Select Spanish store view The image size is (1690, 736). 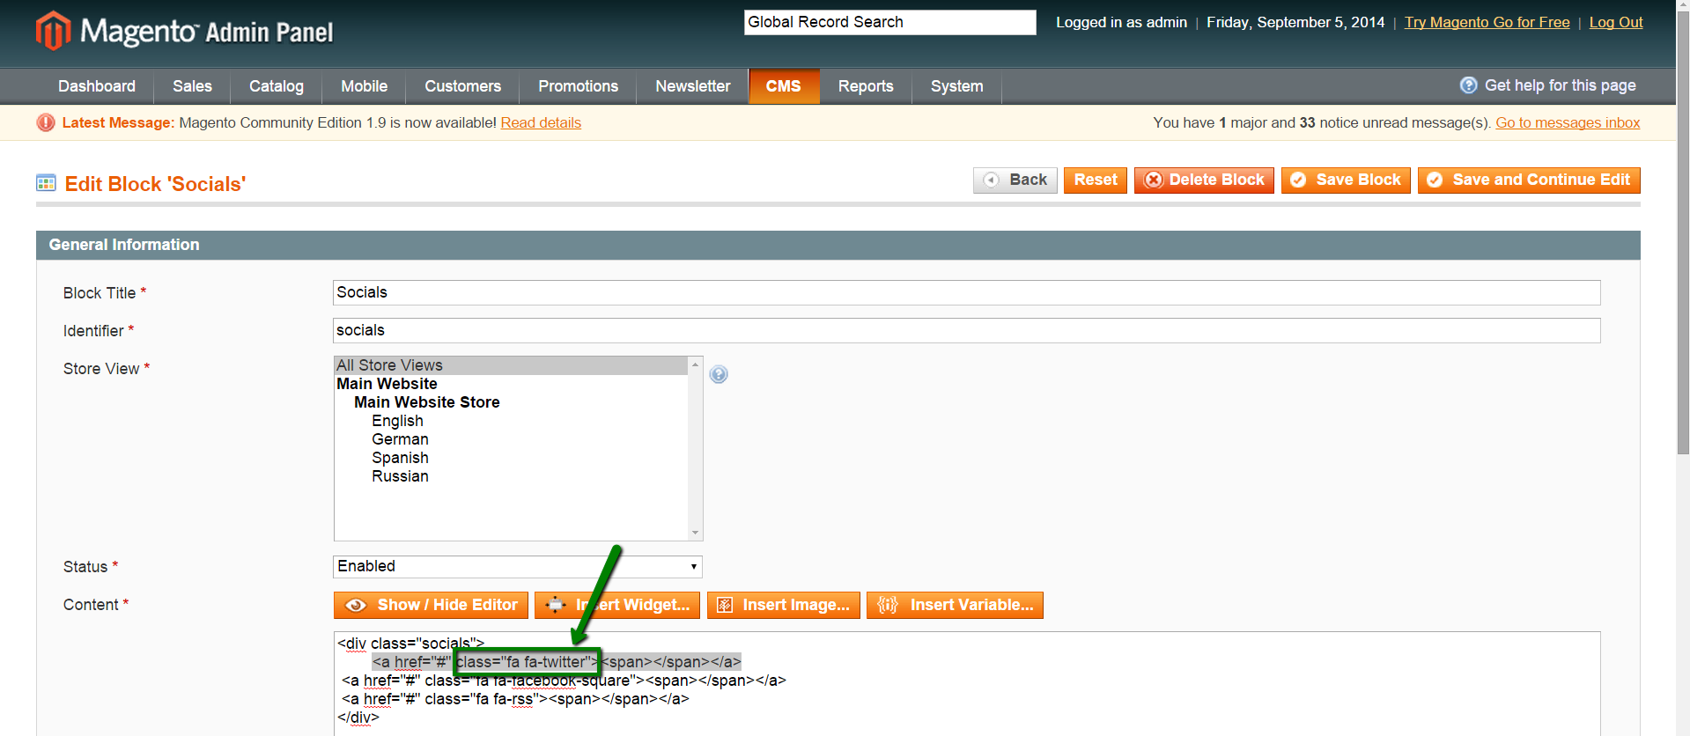click(400, 458)
